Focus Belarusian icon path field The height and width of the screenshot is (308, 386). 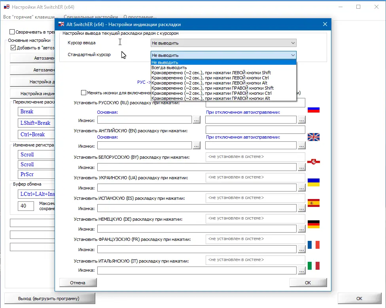click(x=197, y=167)
